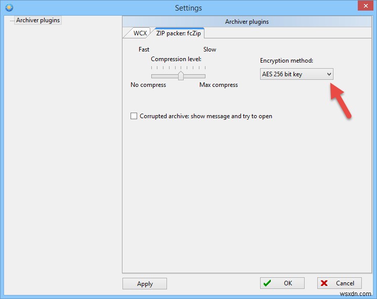This screenshot has width=377, height=299.
Task: Click the Cancel button
Action: pyautogui.click(x=339, y=283)
